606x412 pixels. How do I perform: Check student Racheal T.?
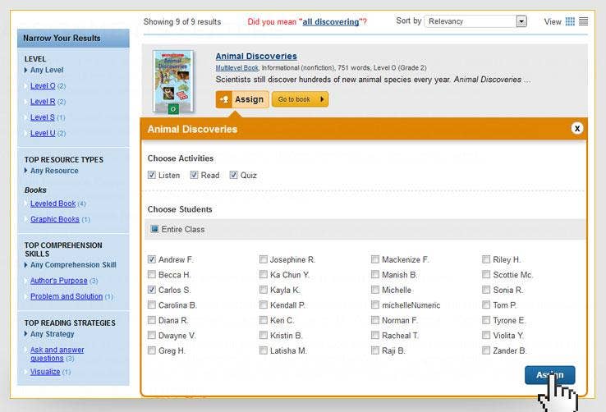point(375,335)
